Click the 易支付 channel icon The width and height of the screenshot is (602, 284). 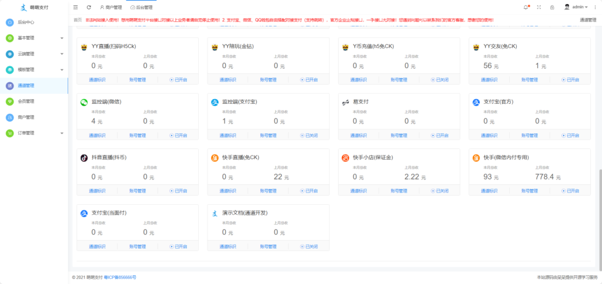click(346, 102)
